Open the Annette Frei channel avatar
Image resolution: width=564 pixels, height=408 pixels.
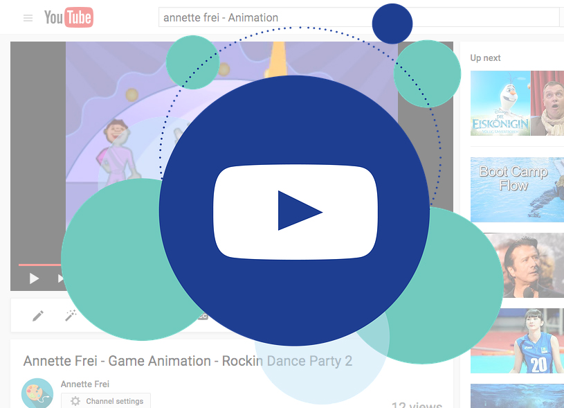point(37,393)
